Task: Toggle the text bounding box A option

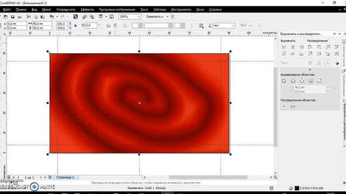Action: tap(328, 63)
